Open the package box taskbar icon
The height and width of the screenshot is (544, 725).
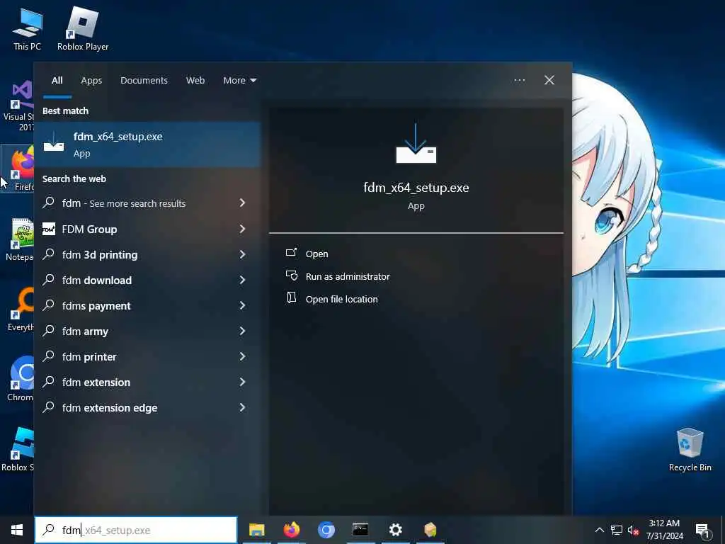430,530
